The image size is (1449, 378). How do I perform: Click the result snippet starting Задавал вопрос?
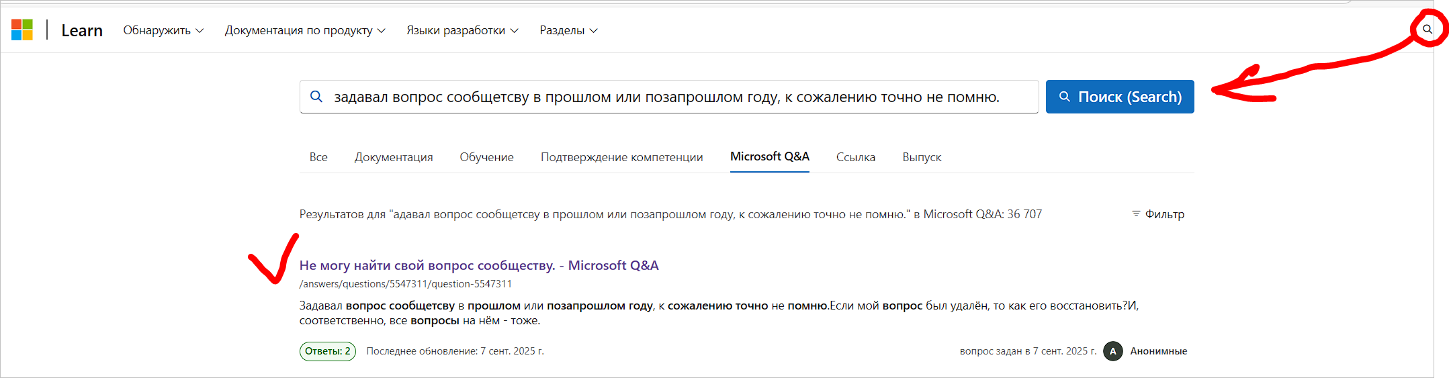719,313
